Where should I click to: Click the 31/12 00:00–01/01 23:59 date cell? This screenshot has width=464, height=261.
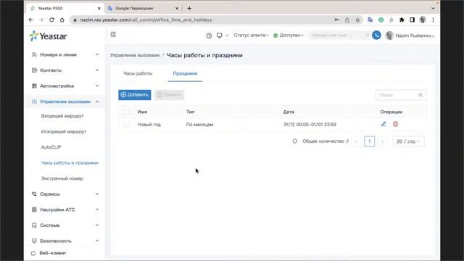coord(310,125)
